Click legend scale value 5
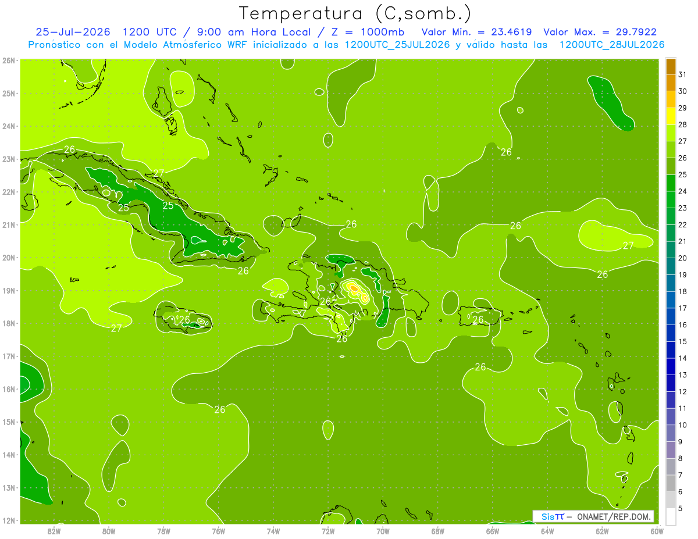The image size is (698, 539). coord(681,508)
